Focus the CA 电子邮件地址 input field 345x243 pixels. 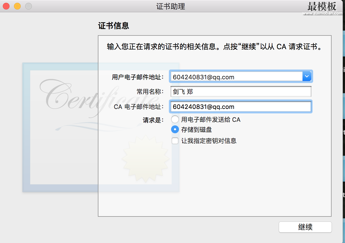pos(241,107)
